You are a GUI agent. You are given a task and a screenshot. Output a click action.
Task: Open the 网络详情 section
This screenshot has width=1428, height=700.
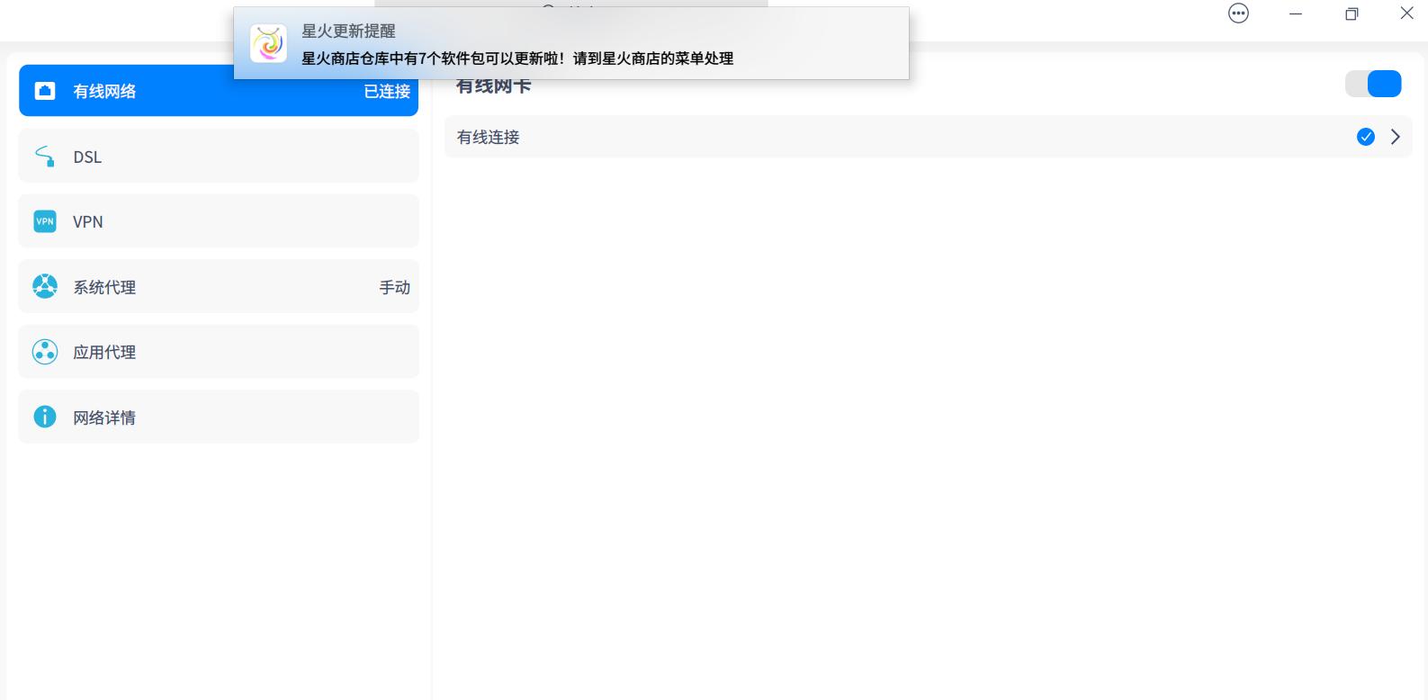(x=219, y=417)
